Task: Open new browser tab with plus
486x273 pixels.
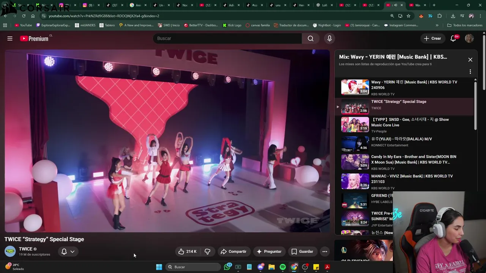Action: tap(434, 5)
